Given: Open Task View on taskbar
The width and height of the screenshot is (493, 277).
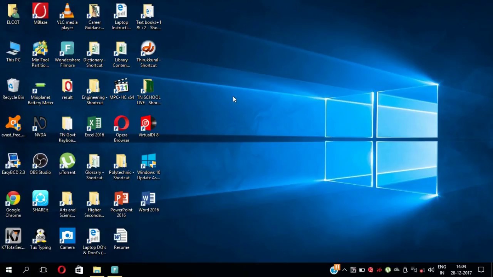Looking at the screenshot, I should pos(44,270).
